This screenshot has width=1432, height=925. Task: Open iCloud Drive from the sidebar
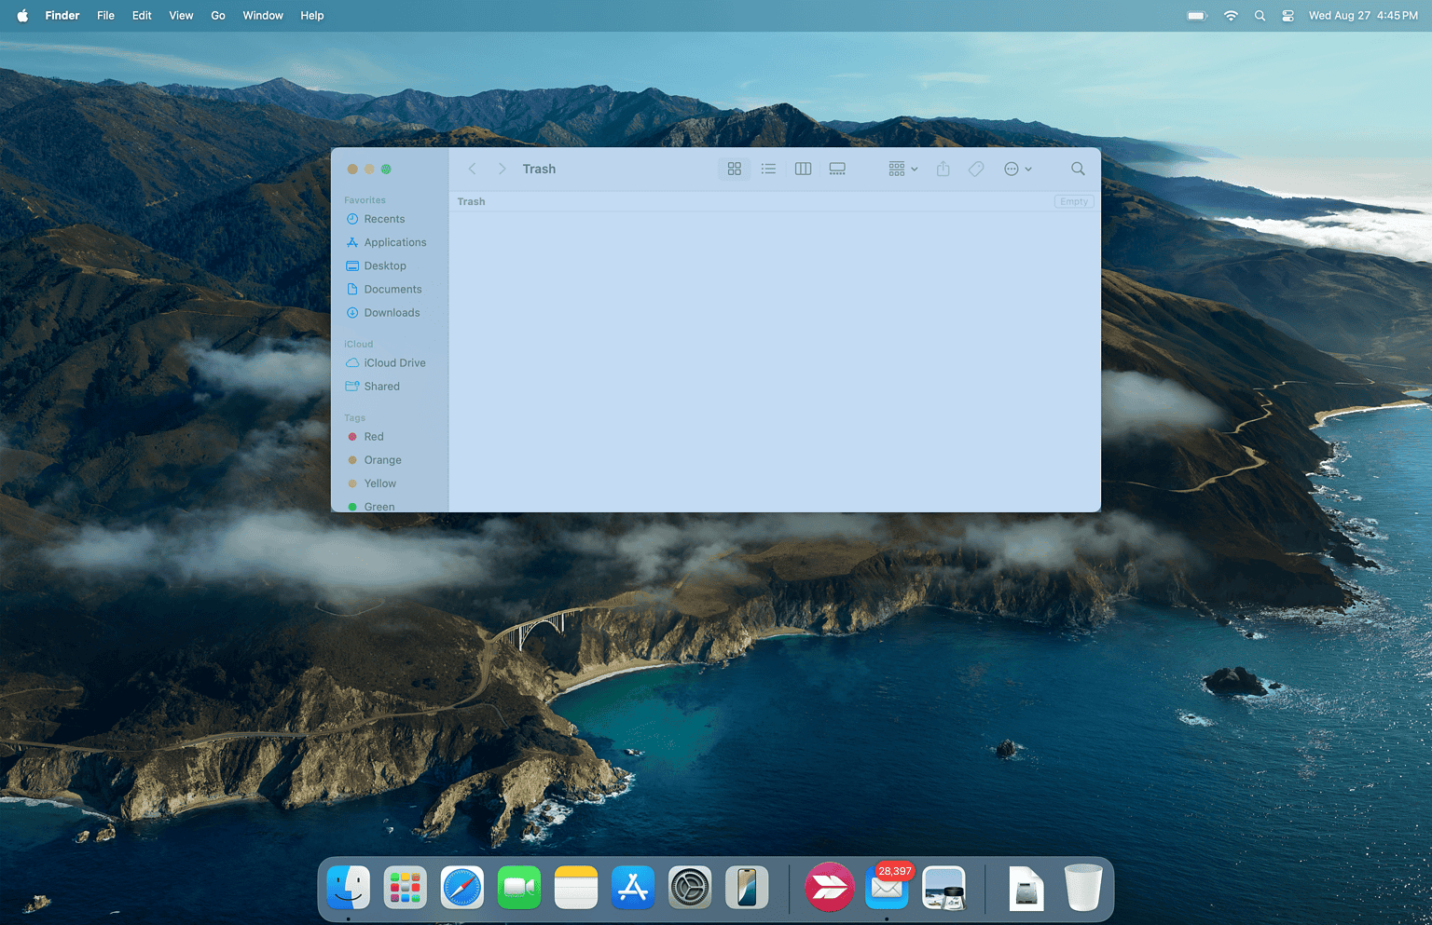click(x=393, y=362)
